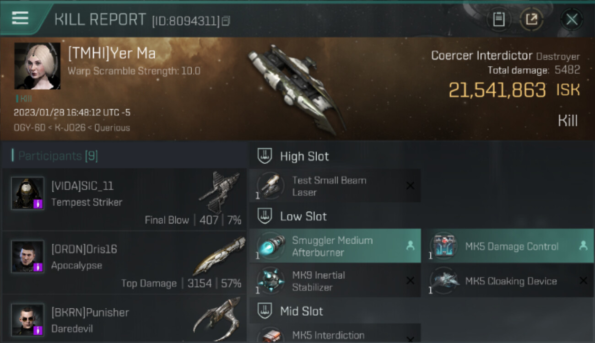Open SIC_11 pilot info badge
Image resolution: width=595 pixels, height=343 pixels.
39,204
